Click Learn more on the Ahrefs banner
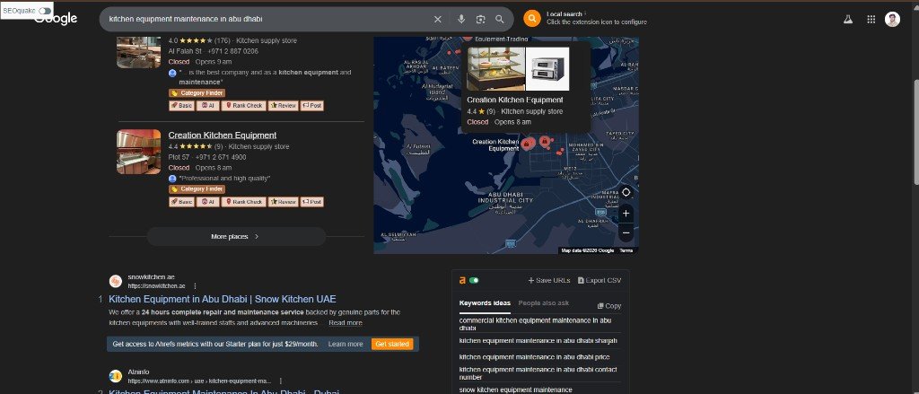Viewport: 919px width, 394px height. tap(346, 344)
